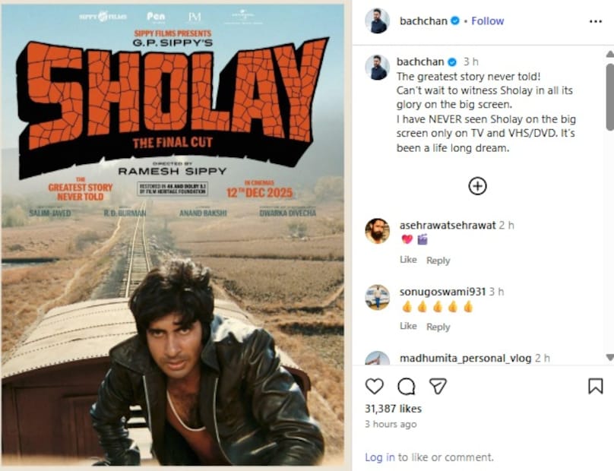The width and height of the screenshot is (614, 471).
Task: Load more comments with the plus circle
Action: pos(477,186)
